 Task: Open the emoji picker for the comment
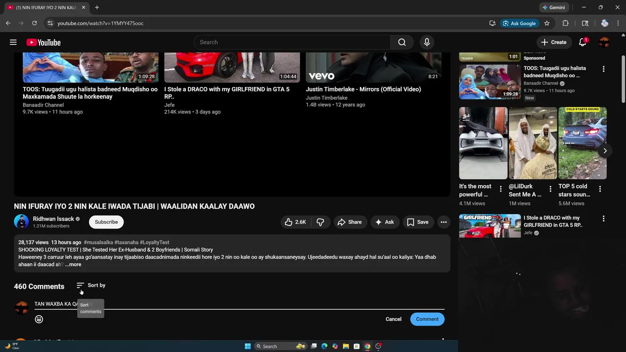(39, 319)
